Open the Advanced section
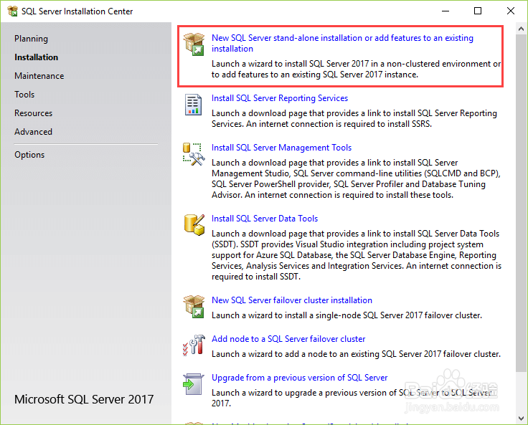The image size is (528, 425). coord(33,132)
